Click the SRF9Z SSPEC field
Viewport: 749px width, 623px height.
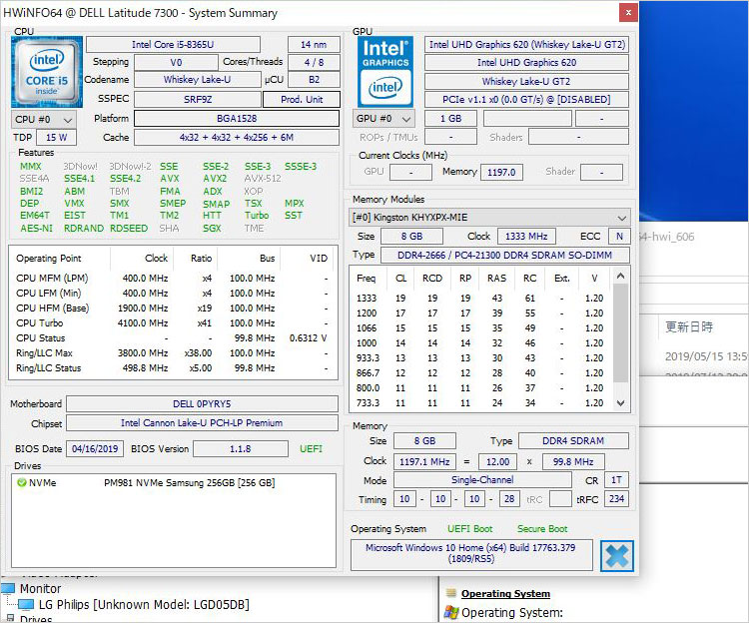(x=198, y=99)
